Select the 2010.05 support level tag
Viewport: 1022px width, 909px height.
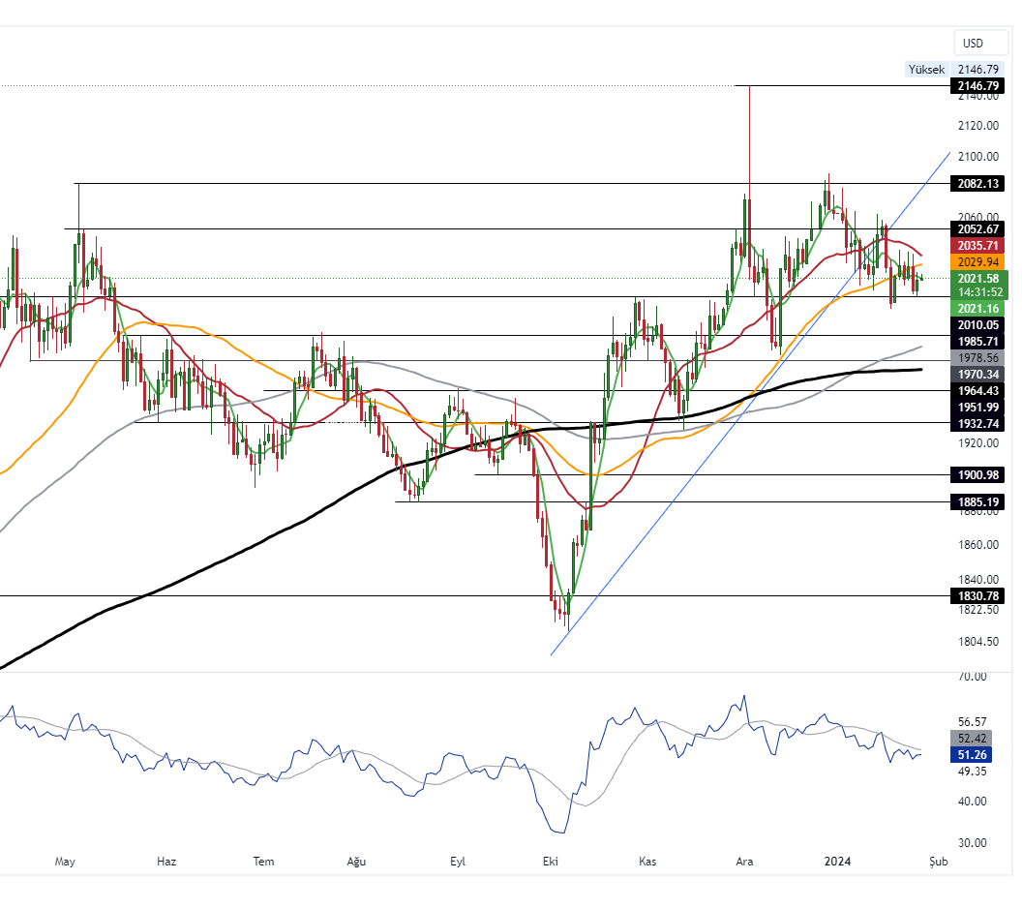tap(977, 325)
